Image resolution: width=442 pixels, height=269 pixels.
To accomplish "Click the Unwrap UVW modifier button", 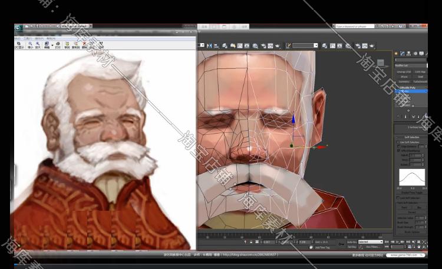I will pyautogui.click(x=404, y=72).
